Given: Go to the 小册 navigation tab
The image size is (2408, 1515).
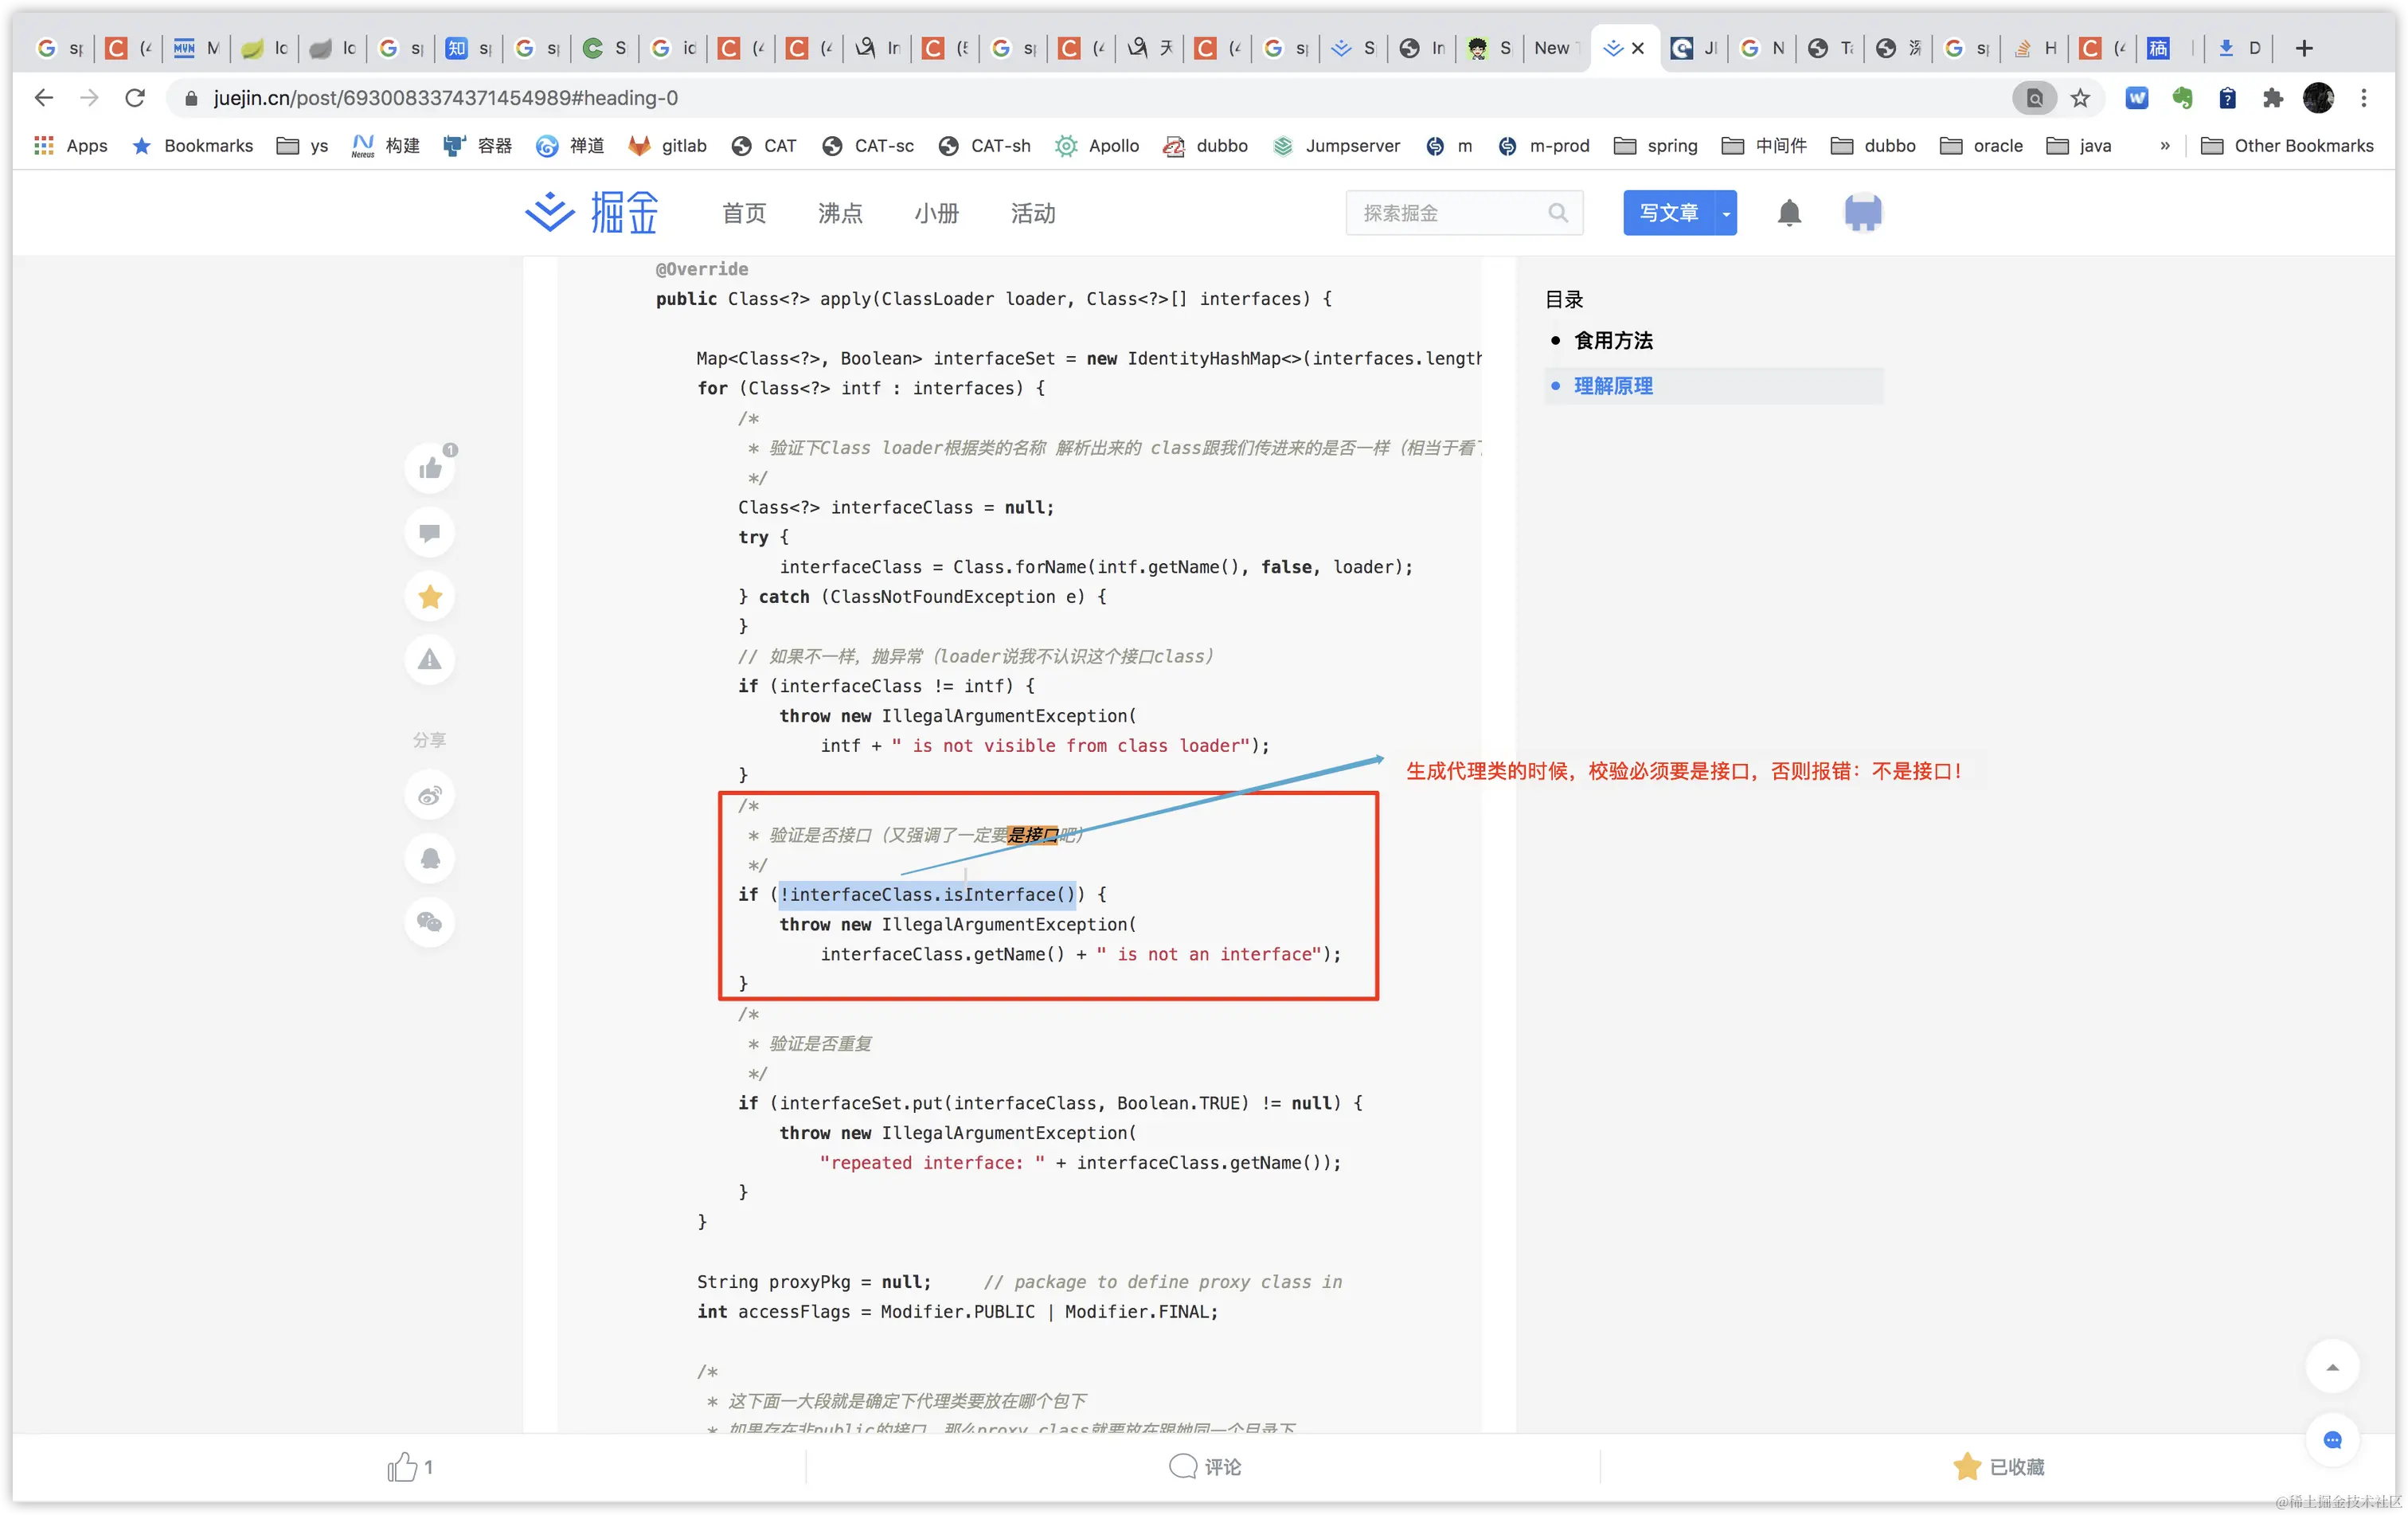Looking at the screenshot, I should [x=936, y=213].
